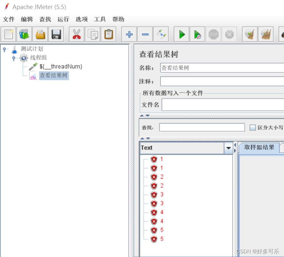The width and height of the screenshot is (284, 257).
Task: Cut the selected tree element
Action: click(x=76, y=34)
